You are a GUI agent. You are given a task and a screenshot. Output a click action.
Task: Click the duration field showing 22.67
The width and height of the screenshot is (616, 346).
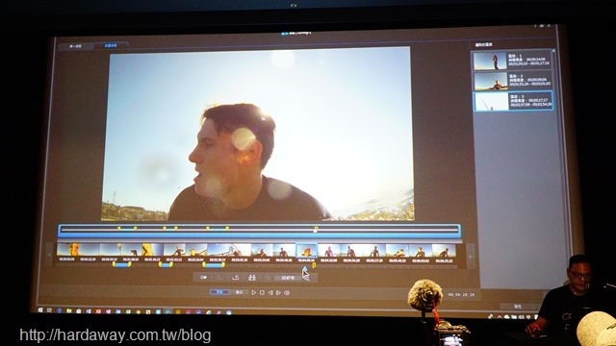coord(288,278)
